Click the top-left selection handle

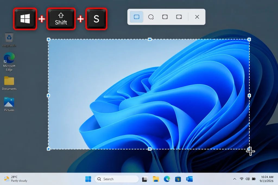(48, 40)
